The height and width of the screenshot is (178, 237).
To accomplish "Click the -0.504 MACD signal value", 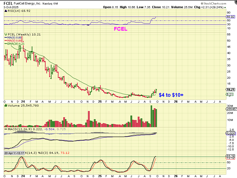I will pos(49,129).
